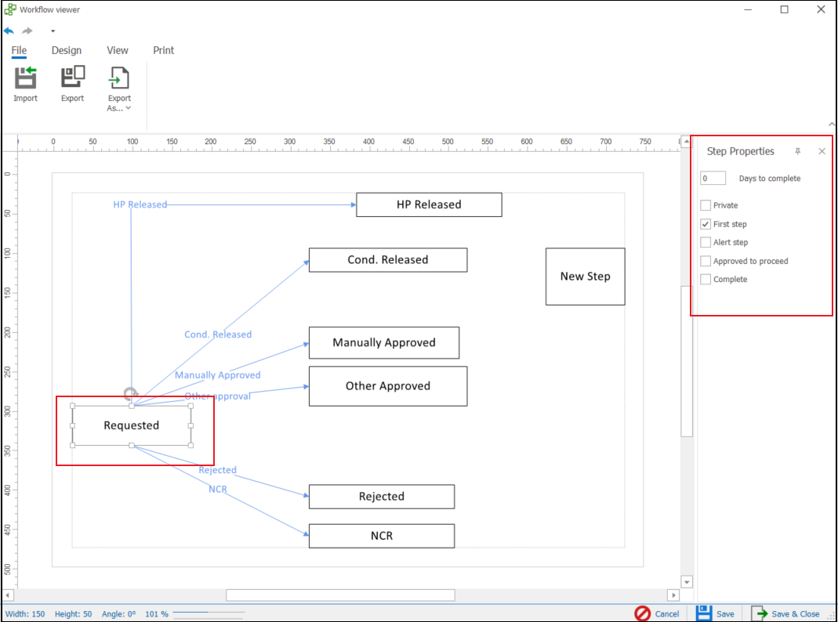This screenshot has height=622, width=838.
Task: Tick the Complete checkbox
Action: click(706, 279)
